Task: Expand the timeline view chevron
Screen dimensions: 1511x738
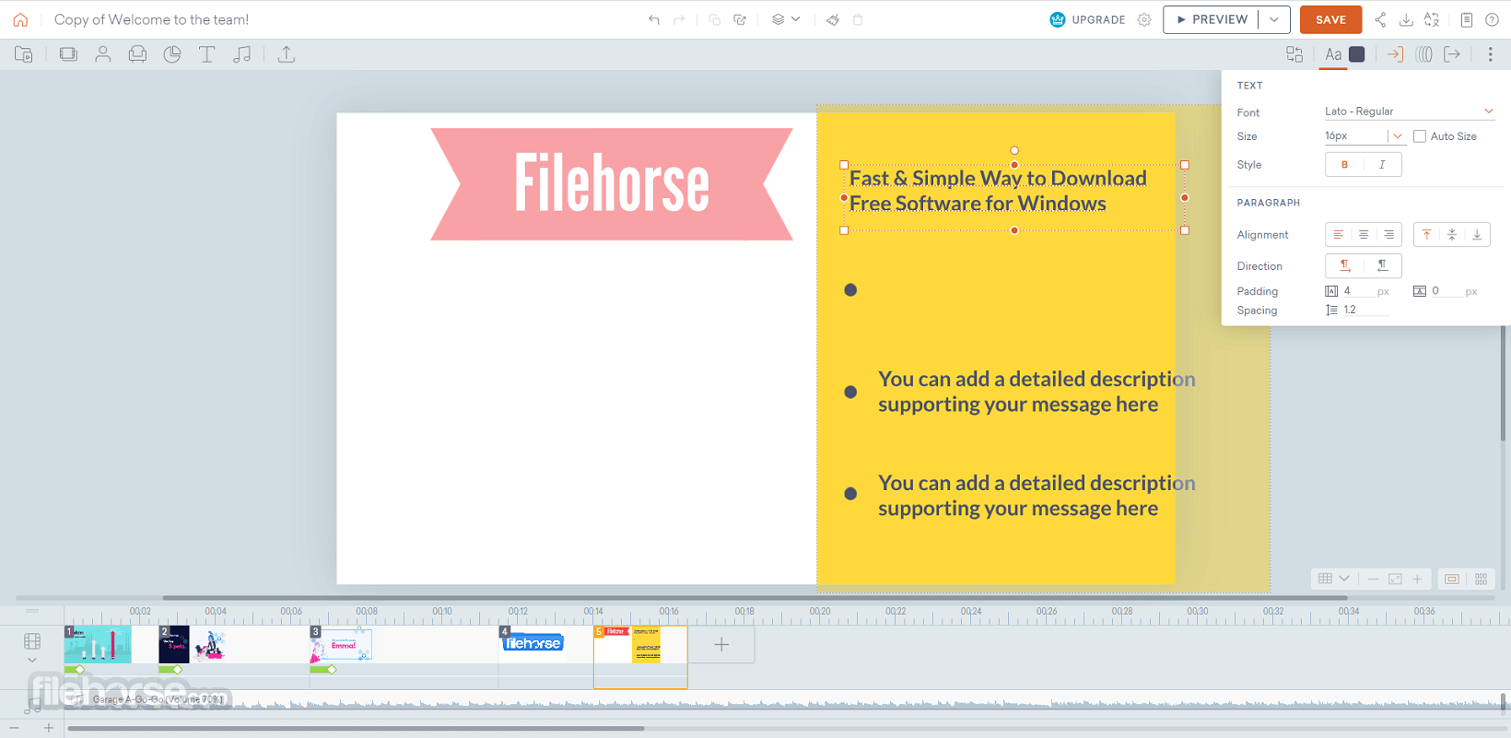Action: point(32,660)
